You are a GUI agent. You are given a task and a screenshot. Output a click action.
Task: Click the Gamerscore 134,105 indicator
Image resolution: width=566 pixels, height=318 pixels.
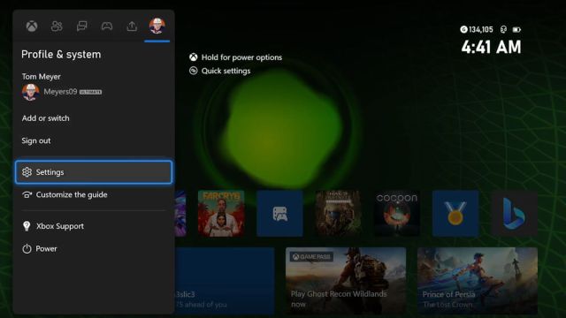pyautogui.click(x=477, y=29)
